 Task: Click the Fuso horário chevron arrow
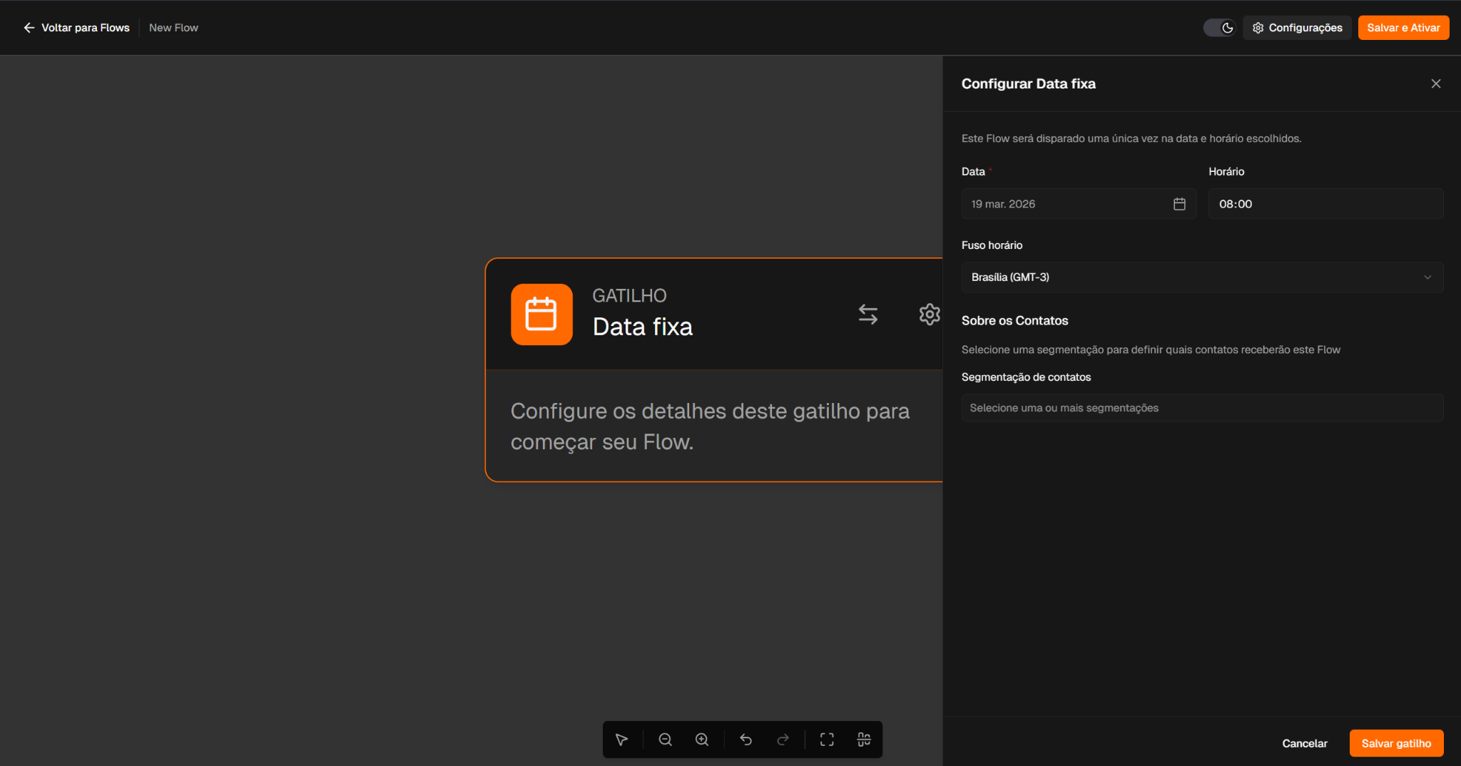tap(1427, 277)
